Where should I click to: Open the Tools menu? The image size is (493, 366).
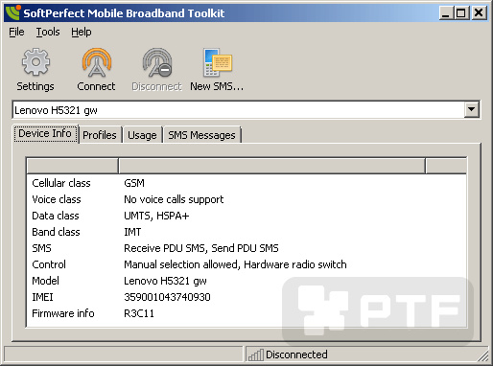pos(48,32)
